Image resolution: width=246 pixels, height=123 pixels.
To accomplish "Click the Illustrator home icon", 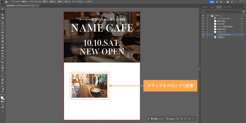I will pyautogui.click(x=6, y=2).
